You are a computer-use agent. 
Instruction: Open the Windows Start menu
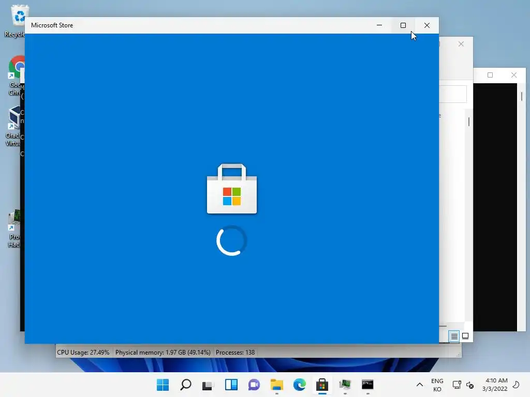coord(163,385)
